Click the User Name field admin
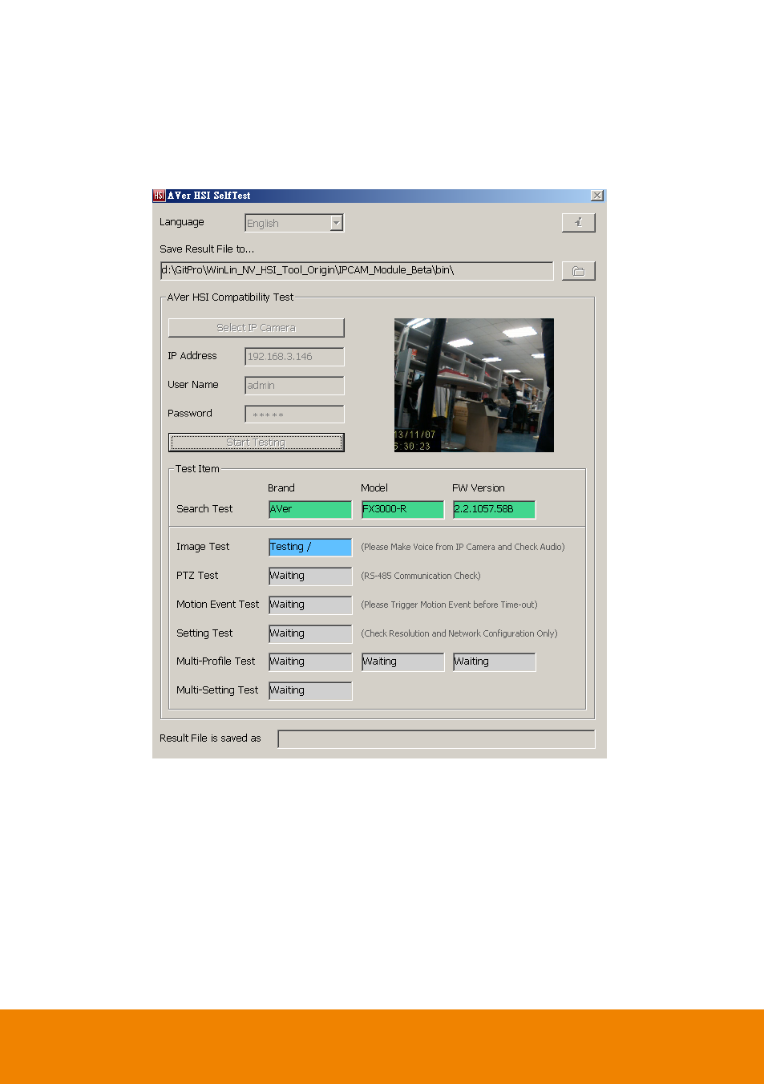This screenshot has width=764, height=1084. (x=294, y=386)
